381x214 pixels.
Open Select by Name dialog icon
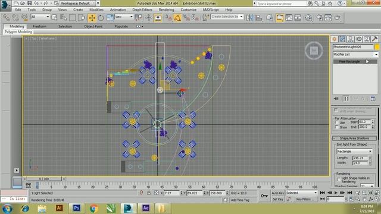click(64, 18)
